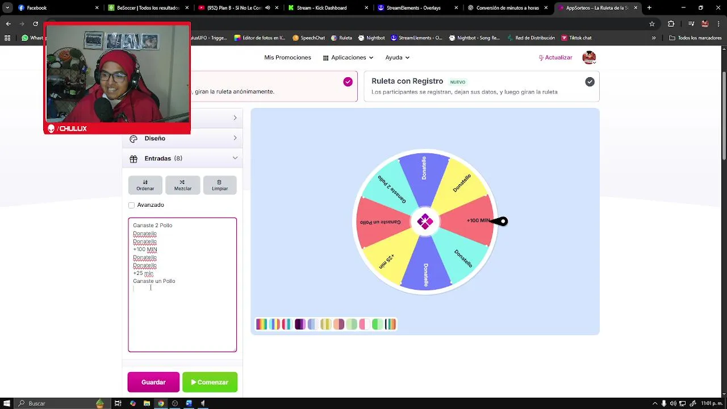Click the Guardar button
Image resolution: width=727 pixels, height=409 pixels.
tap(153, 382)
